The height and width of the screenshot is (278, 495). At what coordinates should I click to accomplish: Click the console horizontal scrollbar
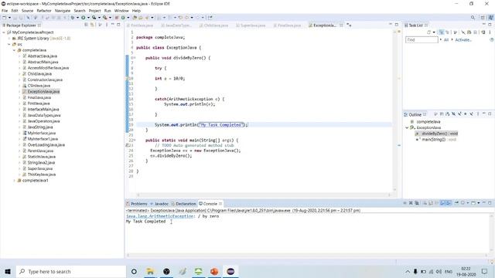[308, 256]
